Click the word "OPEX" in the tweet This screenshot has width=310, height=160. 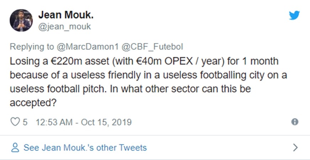click(x=177, y=62)
